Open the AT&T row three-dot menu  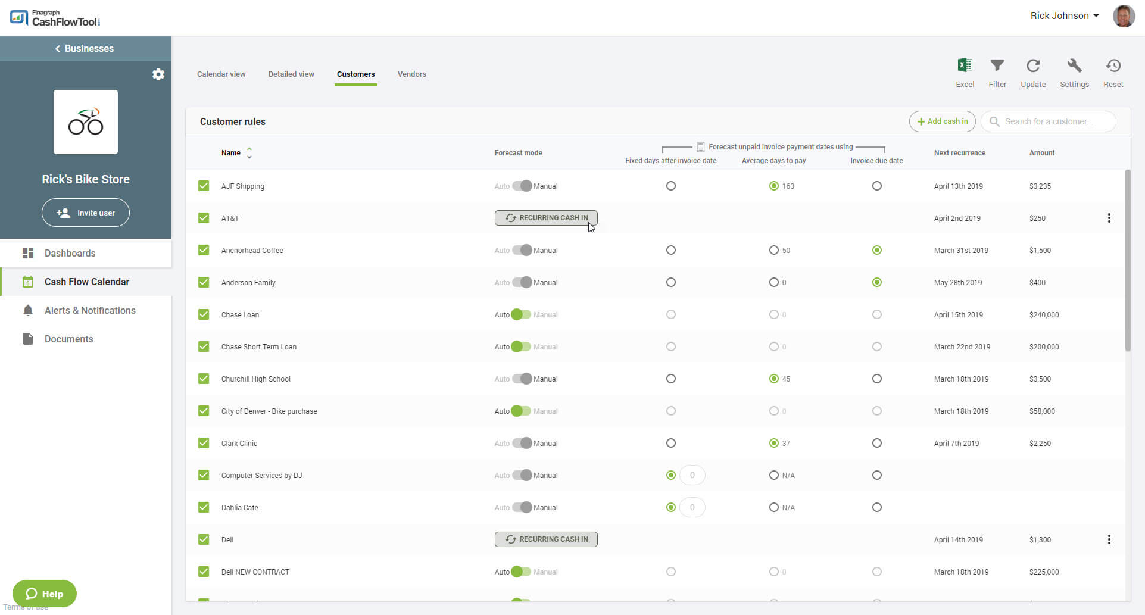[x=1109, y=218]
